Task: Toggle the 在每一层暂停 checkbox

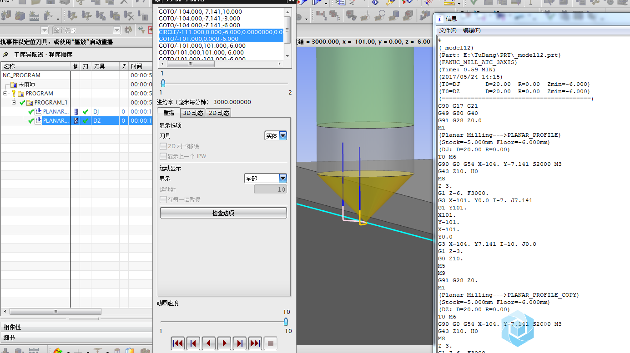Action: pos(164,199)
